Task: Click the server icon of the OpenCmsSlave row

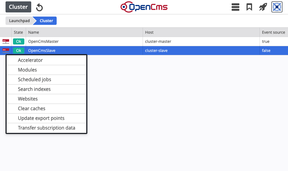Action: pos(6,51)
